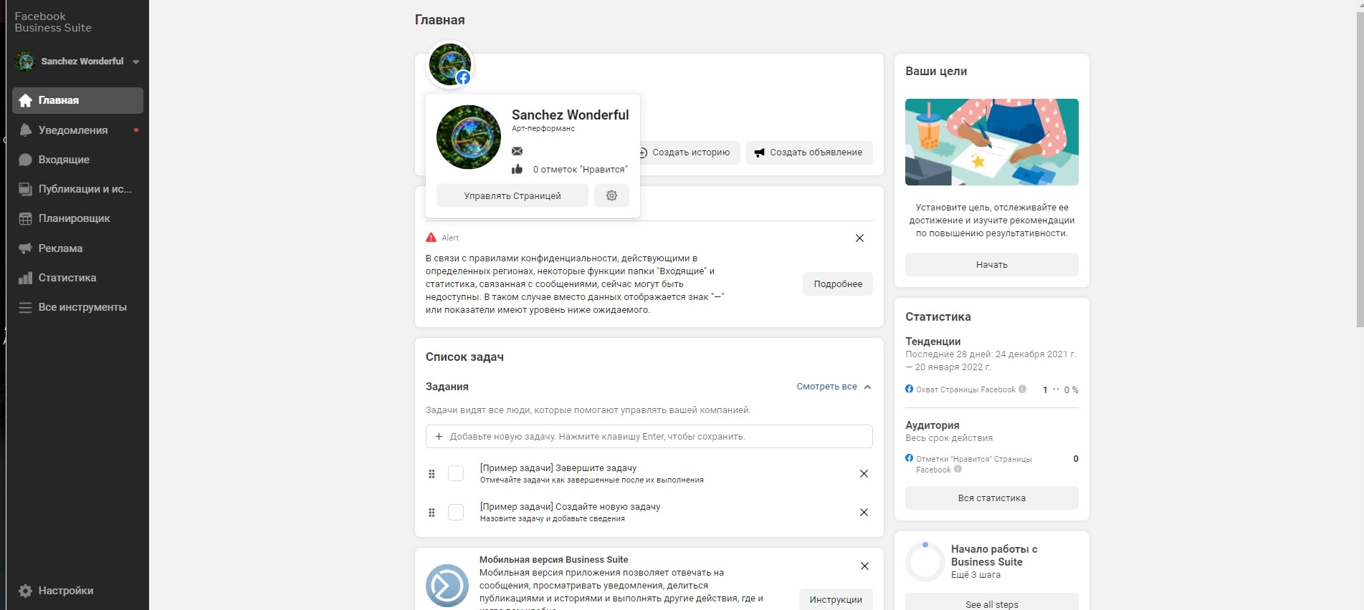
Task: Open the Notifications bell in the sidebar
Action: coord(26,130)
